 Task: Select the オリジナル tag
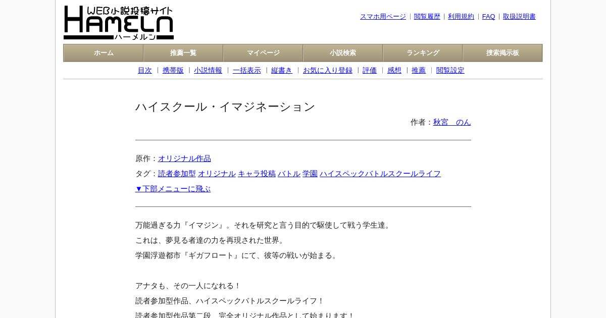tap(217, 174)
